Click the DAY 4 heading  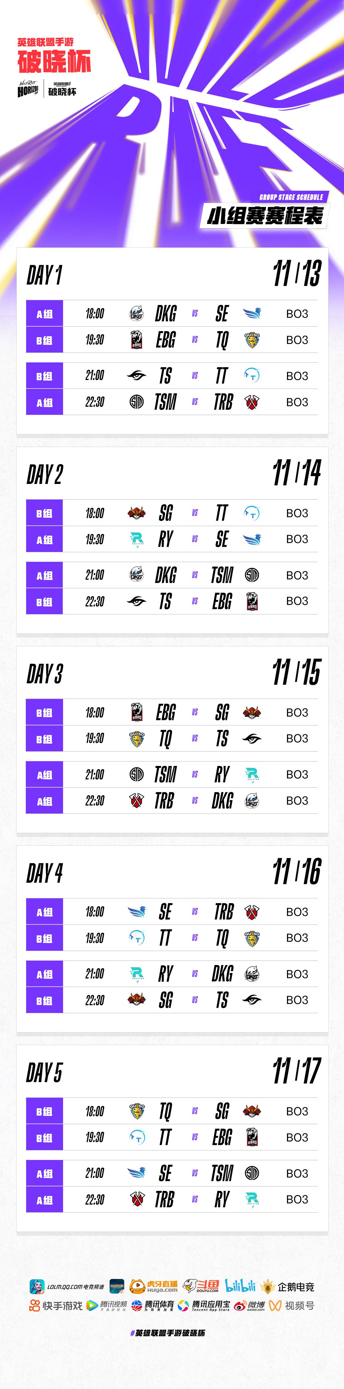coord(45,873)
